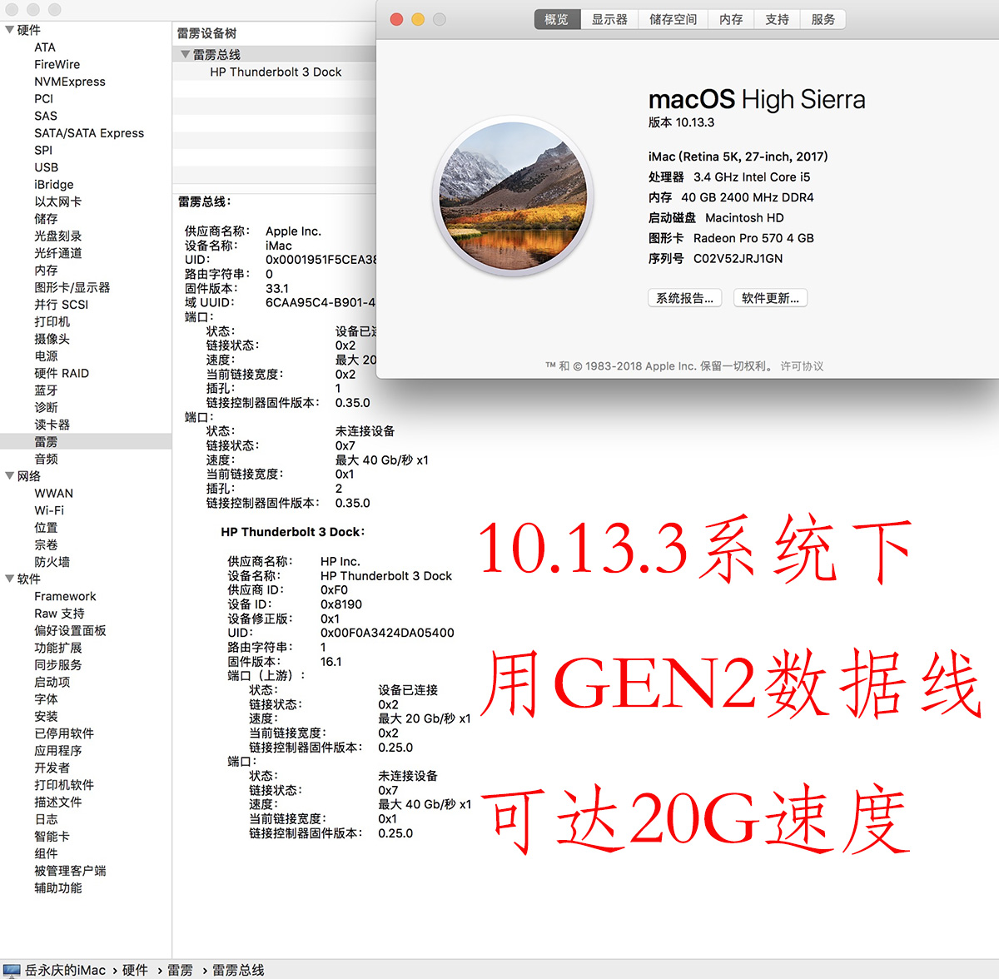Collapse the 雷雳总线 tree node
The width and height of the screenshot is (999, 979).
click(186, 54)
